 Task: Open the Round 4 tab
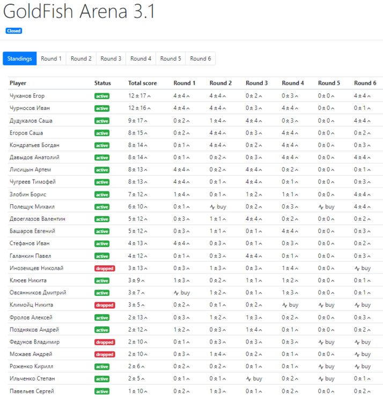pyautogui.click(x=141, y=58)
